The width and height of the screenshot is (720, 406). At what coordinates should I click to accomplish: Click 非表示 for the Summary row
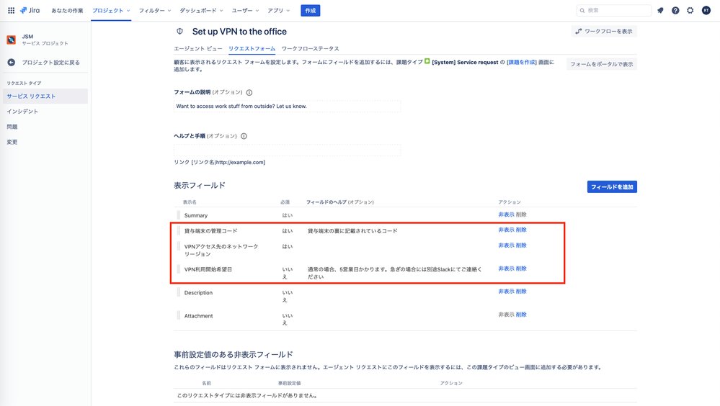point(507,215)
